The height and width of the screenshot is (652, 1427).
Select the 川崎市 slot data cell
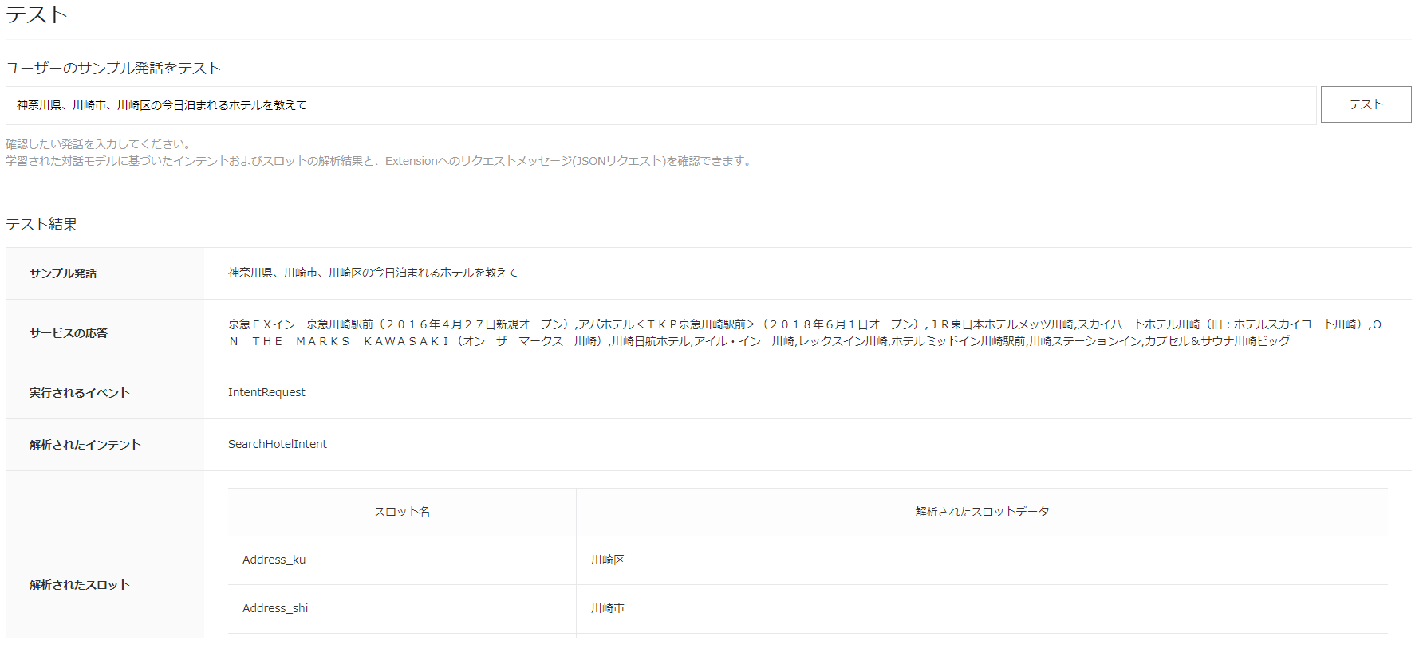[x=982, y=609]
